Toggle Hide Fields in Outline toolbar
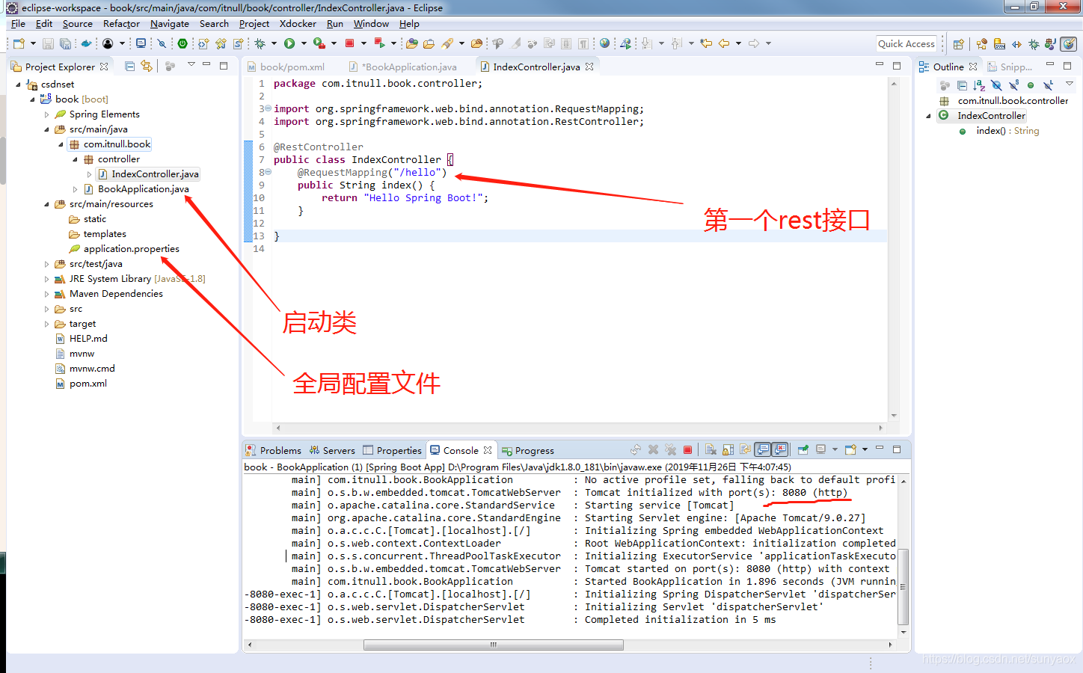Screen dimensions: 1083x673 click(996, 85)
